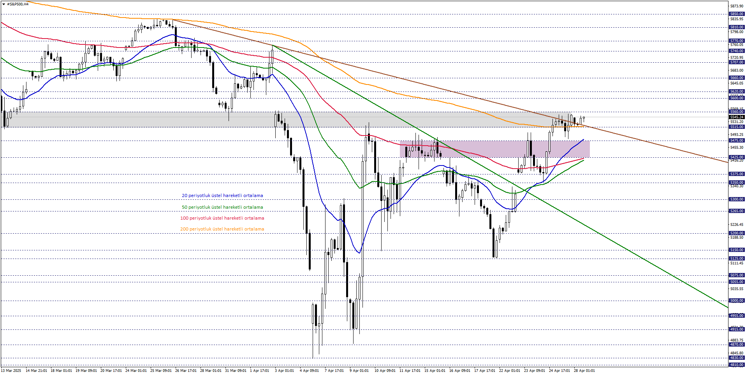
Task: Click the 13 Mar 2025 date label
Action: tap(11, 371)
